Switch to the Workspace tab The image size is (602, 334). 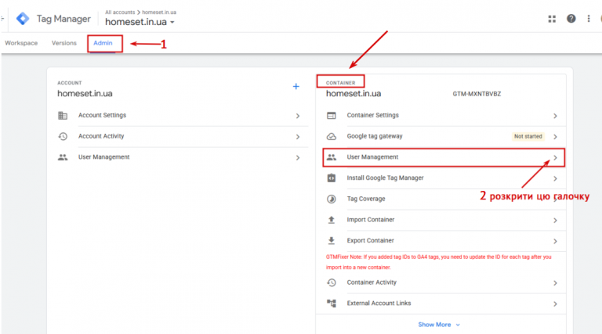(21, 43)
